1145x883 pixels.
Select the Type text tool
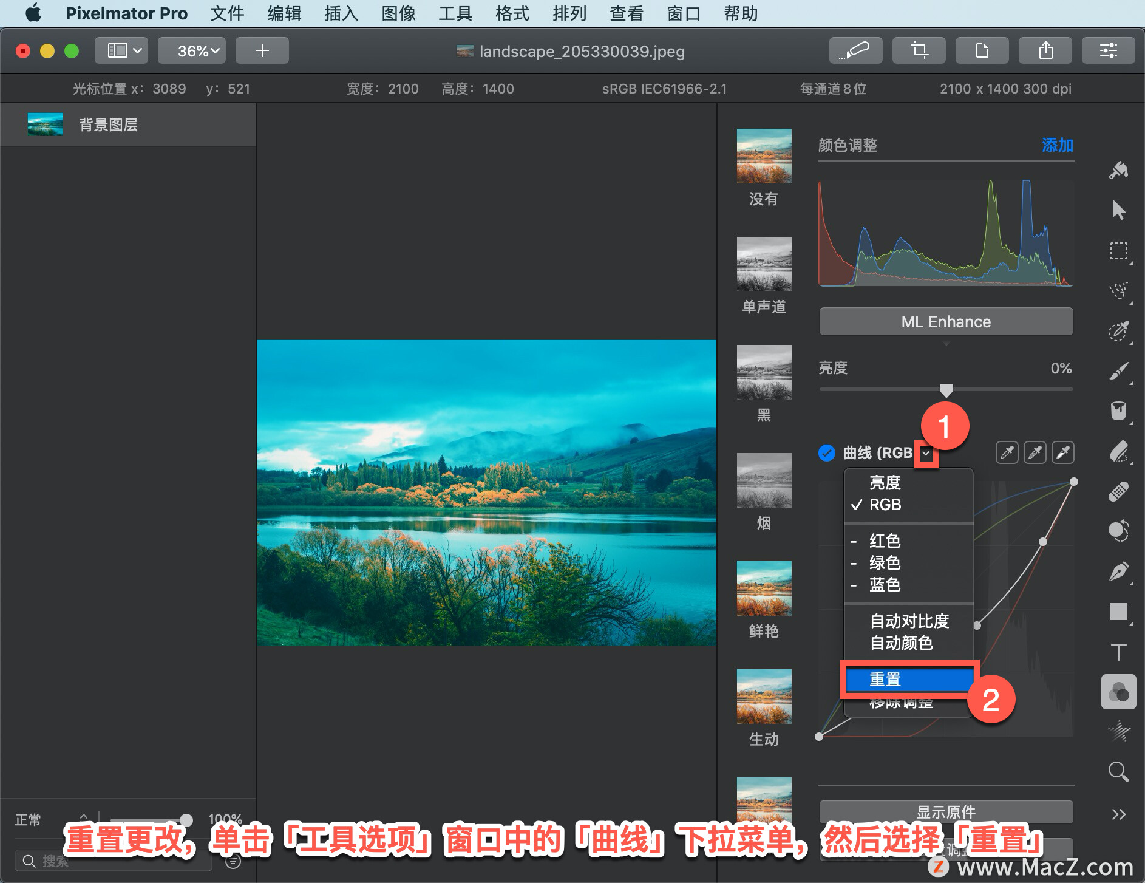(1118, 652)
